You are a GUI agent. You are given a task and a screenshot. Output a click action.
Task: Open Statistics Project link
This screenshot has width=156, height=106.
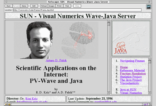coord(131,77)
